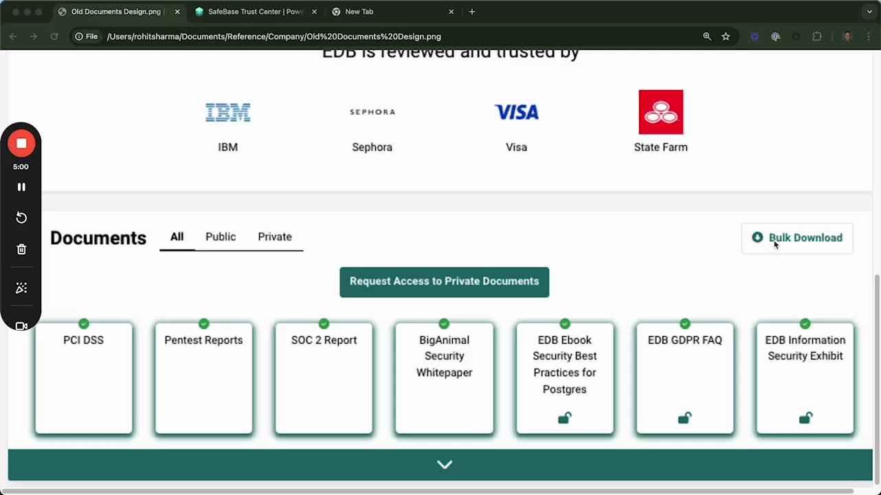Restart the recording with the circular arrow icon
The height and width of the screenshot is (495, 881).
[21, 218]
